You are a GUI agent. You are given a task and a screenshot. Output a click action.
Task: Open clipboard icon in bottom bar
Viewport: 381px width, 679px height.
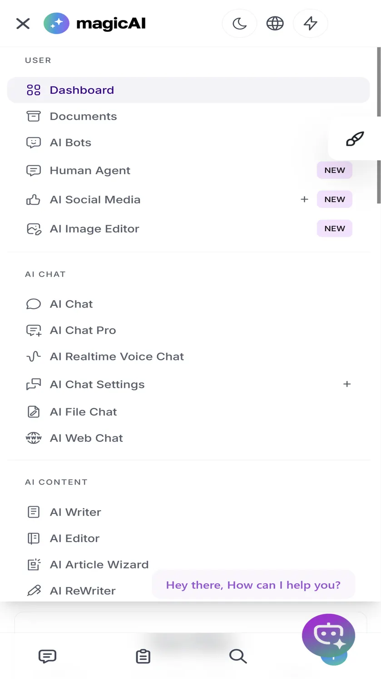pyautogui.click(x=143, y=656)
